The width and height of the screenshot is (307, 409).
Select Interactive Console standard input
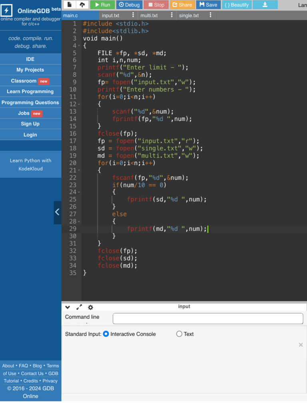coord(106,334)
